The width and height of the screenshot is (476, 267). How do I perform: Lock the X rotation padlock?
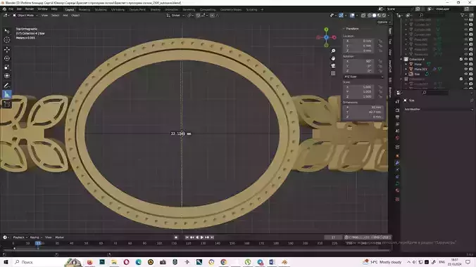(380, 61)
